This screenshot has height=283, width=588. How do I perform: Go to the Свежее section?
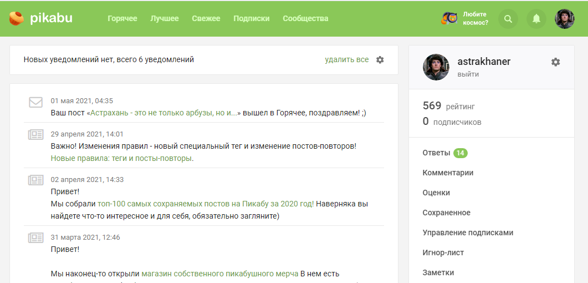click(x=206, y=18)
